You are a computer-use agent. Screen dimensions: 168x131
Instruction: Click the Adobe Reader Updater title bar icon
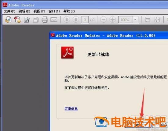53,35
